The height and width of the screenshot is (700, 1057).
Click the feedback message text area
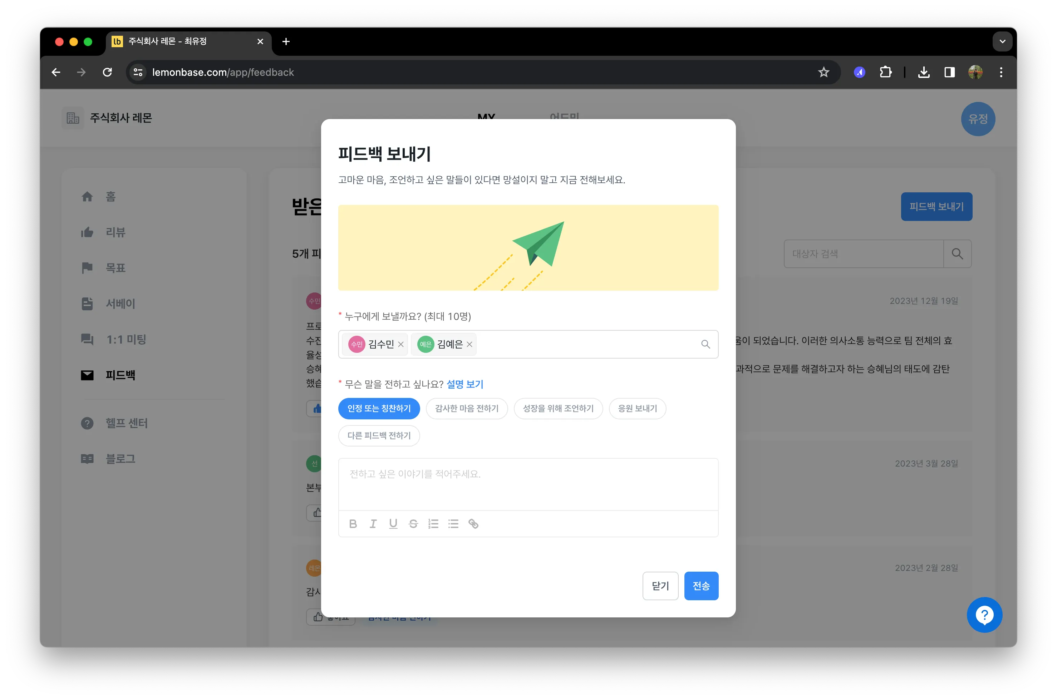click(528, 484)
